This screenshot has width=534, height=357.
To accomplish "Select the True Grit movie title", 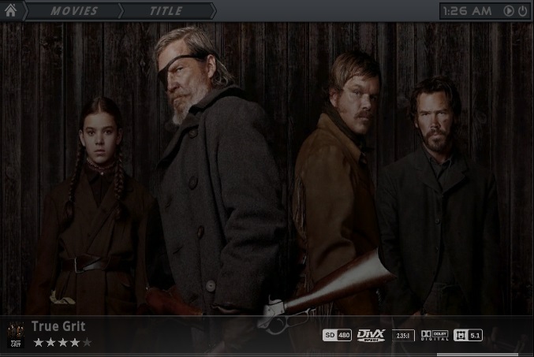I will click(58, 326).
